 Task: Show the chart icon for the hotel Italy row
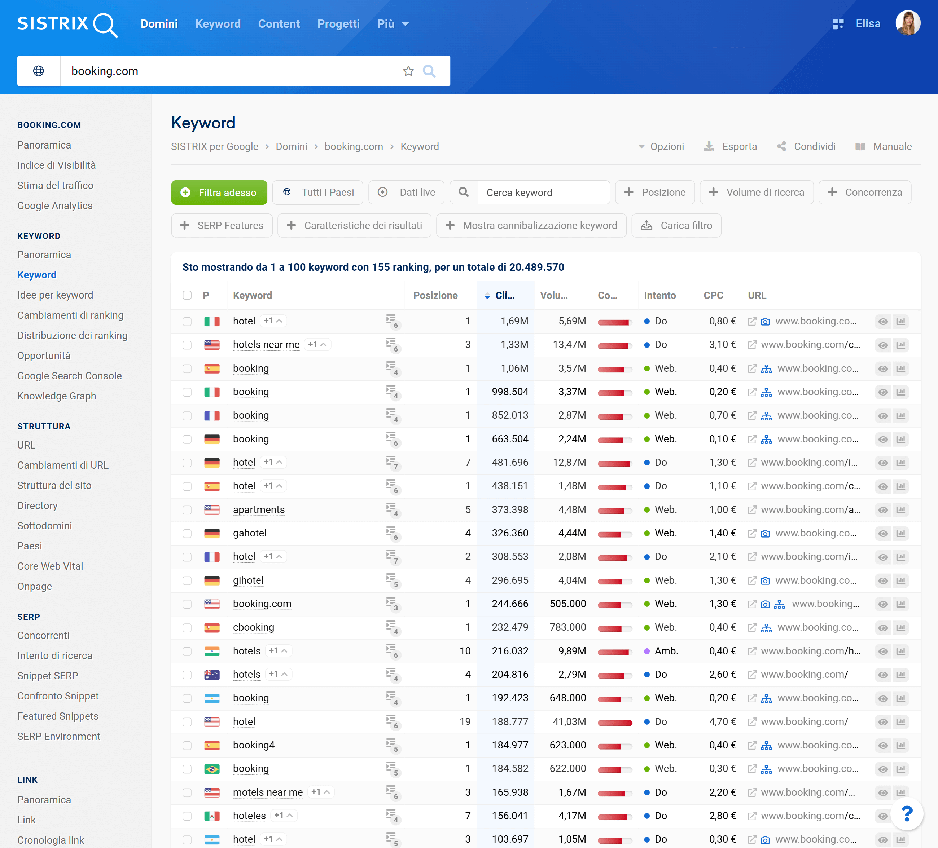coord(901,321)
